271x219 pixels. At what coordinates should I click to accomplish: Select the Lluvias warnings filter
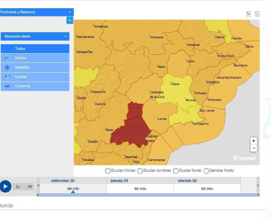(35, 77)
